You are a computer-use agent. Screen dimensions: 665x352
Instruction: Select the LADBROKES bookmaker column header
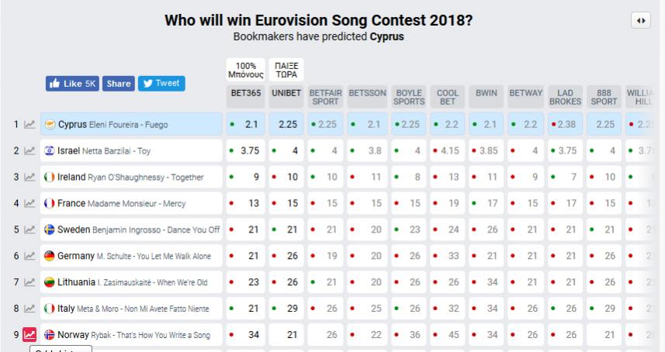tap(565, 96)
